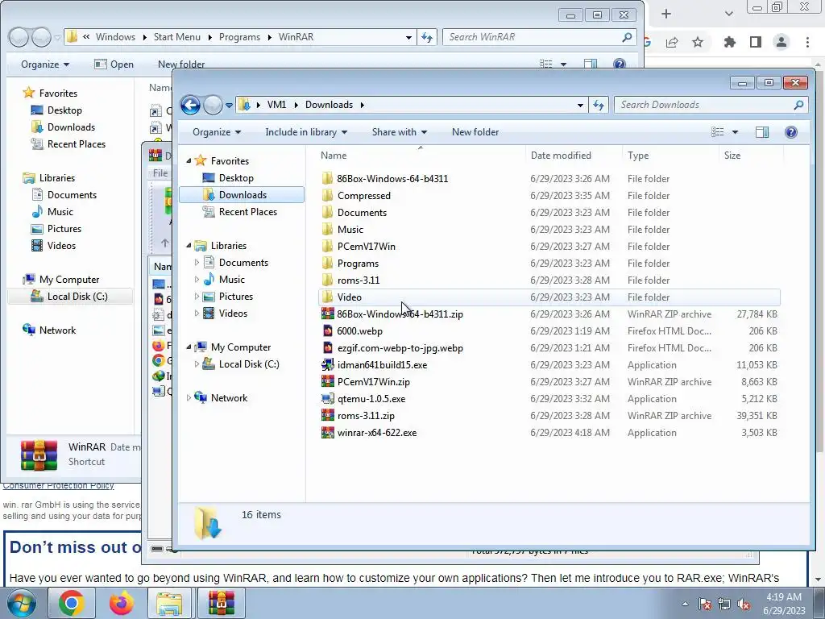The image size is (825, 619).
Task: Click Programs breadcrumb in WinRAR folder window
Action: (239, 37)
